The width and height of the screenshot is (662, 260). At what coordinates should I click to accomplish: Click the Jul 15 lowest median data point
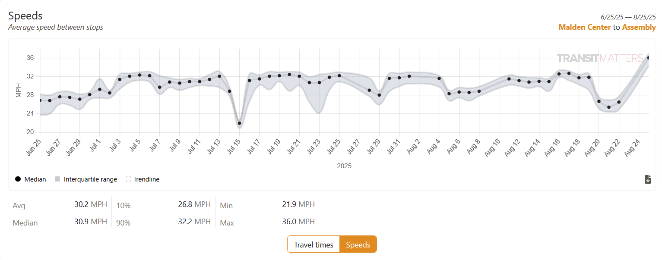point(239,123)
